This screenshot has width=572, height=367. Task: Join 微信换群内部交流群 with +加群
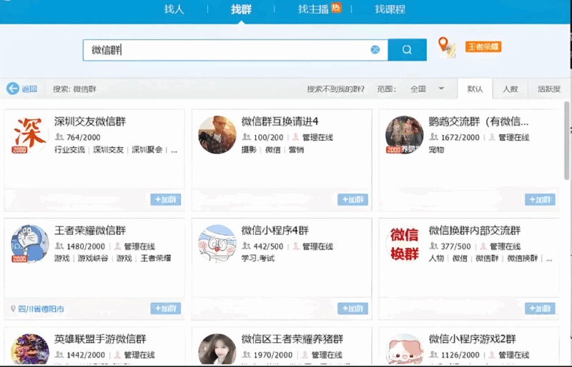(540, 308)
